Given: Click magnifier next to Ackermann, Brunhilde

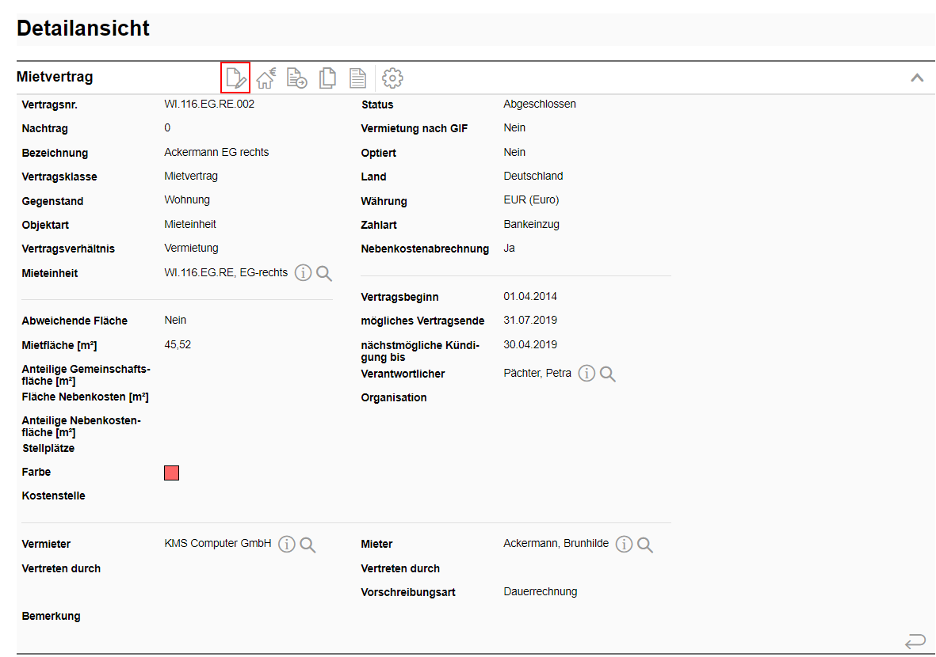Looking at the screenshot, I should coord(645,545).
